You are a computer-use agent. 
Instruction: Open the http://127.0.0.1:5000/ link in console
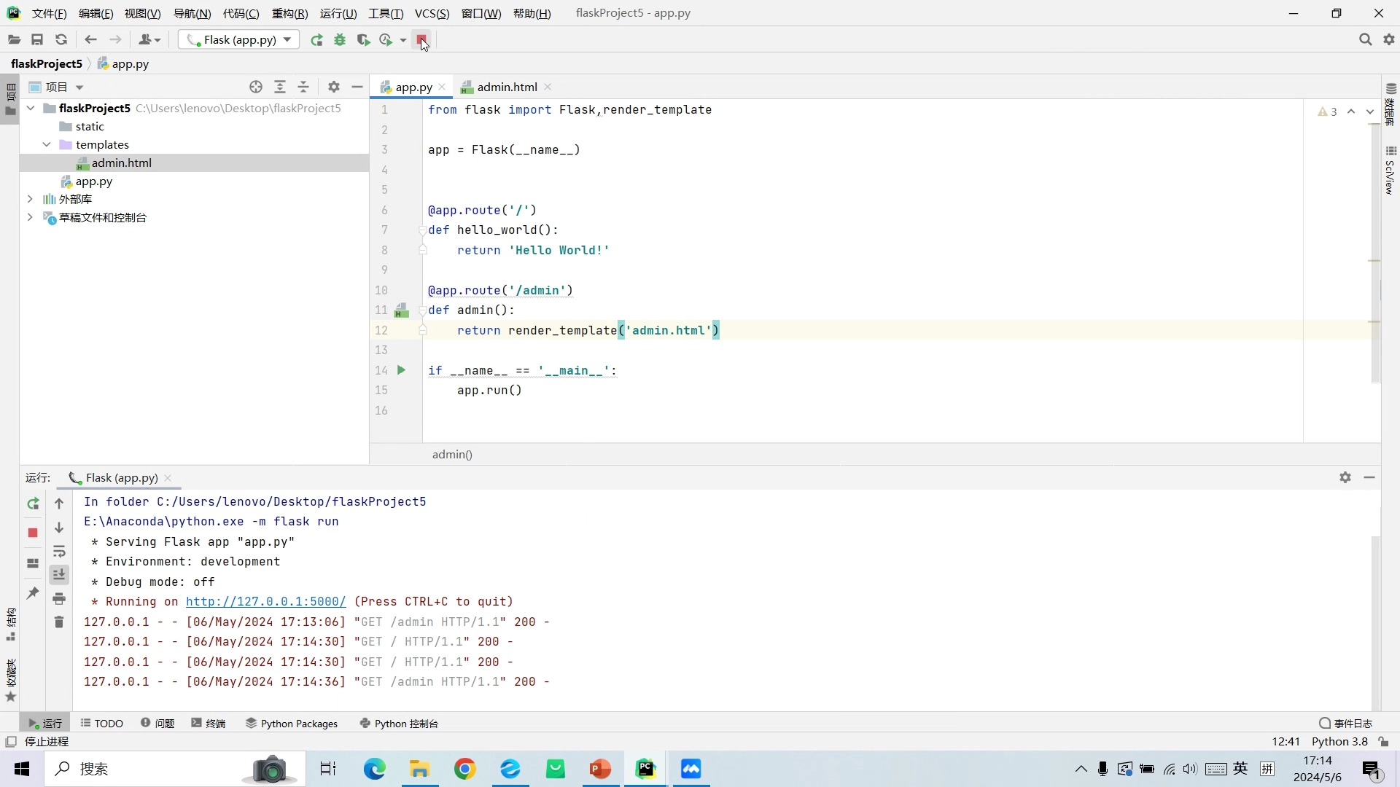point(265,602)
